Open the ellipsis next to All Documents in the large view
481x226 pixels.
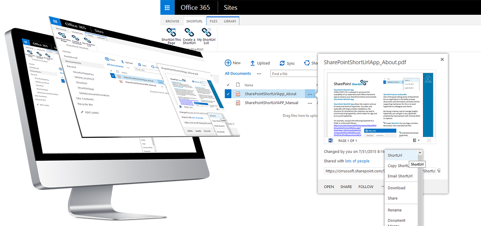pyautogui.click(x=259, y=74)
